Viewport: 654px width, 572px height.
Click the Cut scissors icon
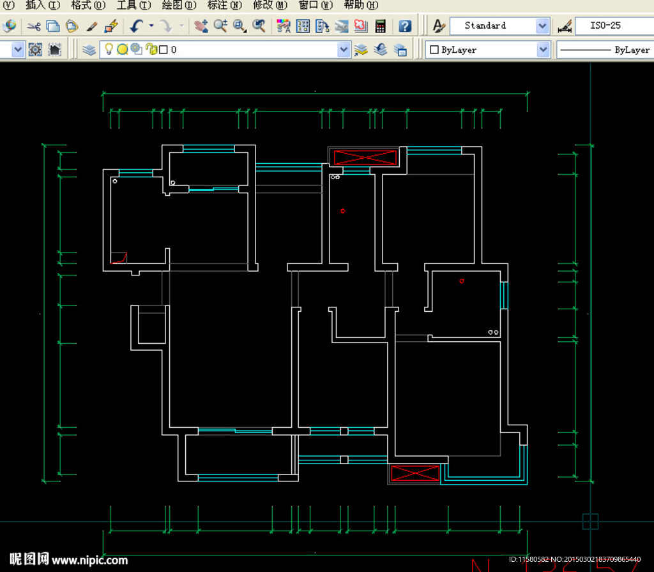34,26
